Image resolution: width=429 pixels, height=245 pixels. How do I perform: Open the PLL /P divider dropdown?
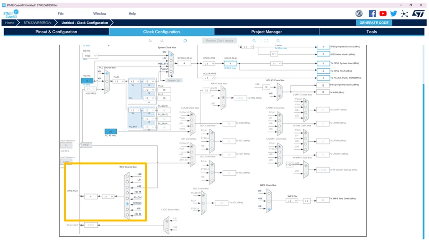(149, 98)
